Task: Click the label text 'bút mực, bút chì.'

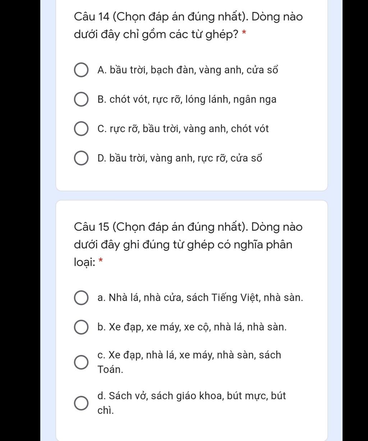Action: coord(192,403)
